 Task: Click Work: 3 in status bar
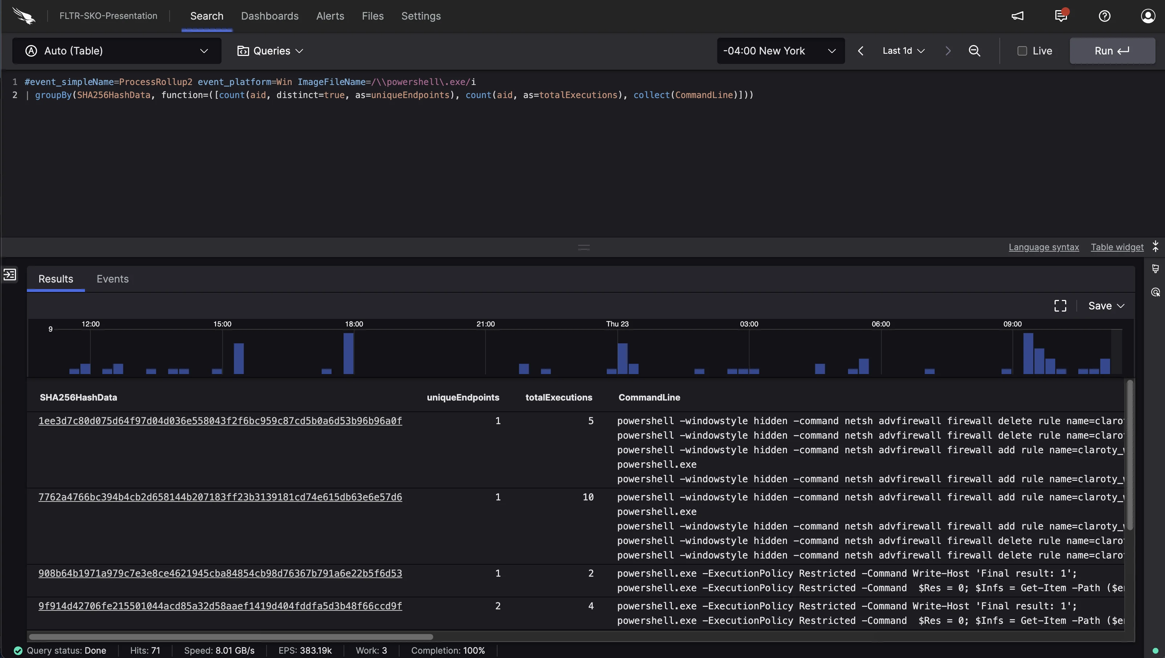point(371,650)
